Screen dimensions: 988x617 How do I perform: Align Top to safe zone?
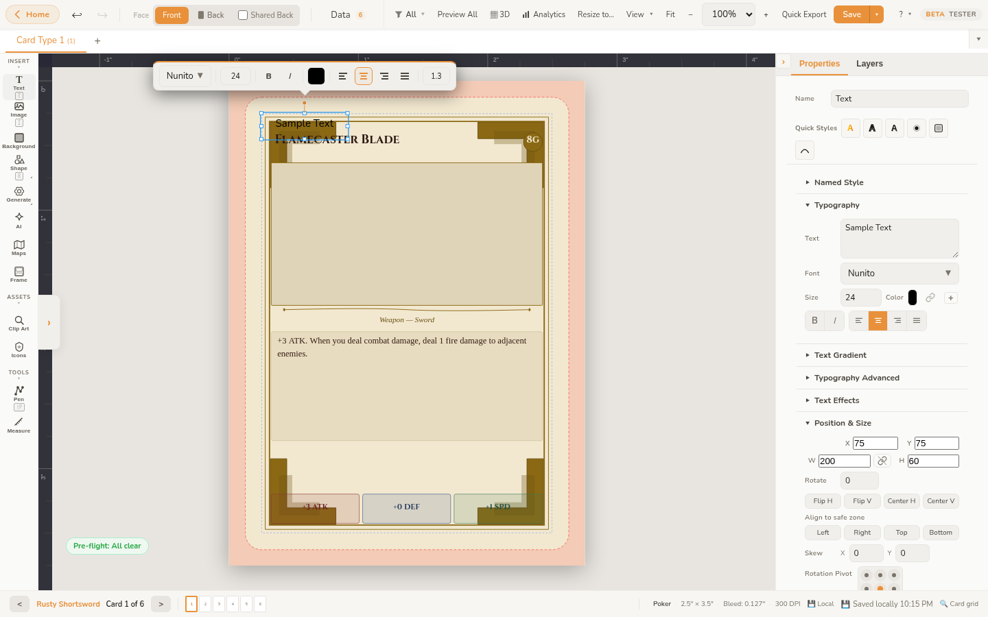tap(902, 533)
